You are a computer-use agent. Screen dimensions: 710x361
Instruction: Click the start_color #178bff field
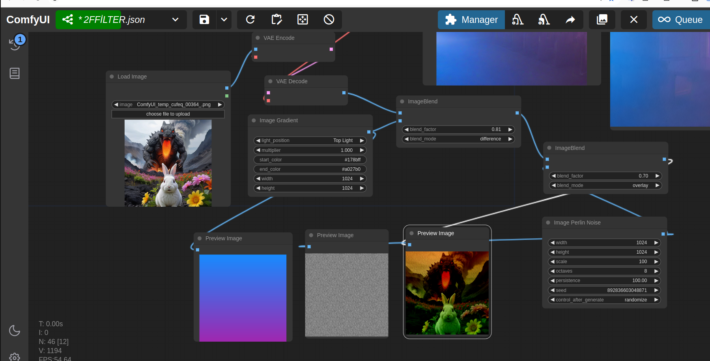pyautogui.click(x=310, y=160)
